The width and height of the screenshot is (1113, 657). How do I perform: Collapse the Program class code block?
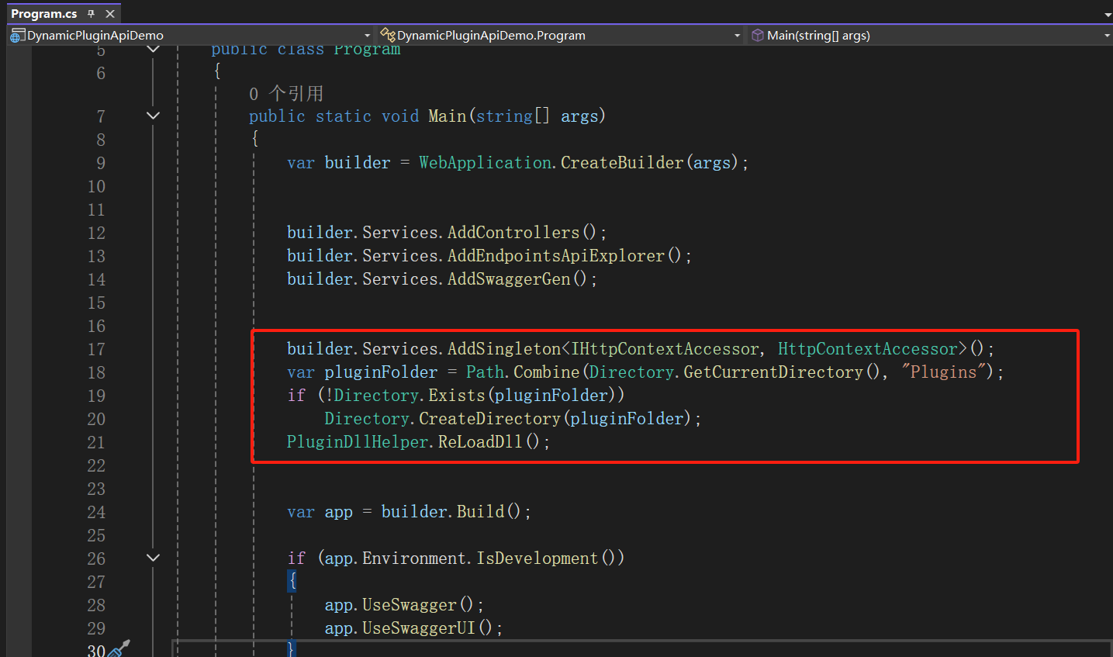coord(153,50)
